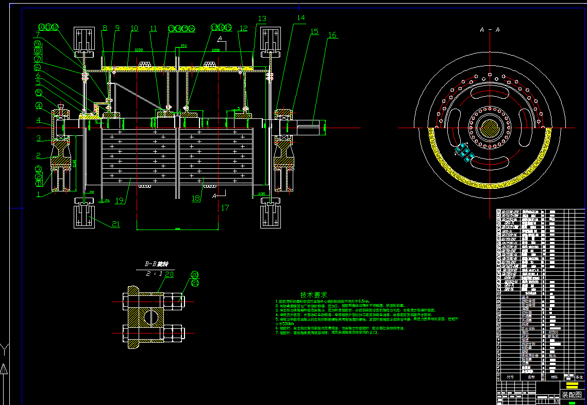Viewport: 587px width, 405px height.
Task: Select technical requirement line 4
Action: pyautogui.click(x=354, y=315)
